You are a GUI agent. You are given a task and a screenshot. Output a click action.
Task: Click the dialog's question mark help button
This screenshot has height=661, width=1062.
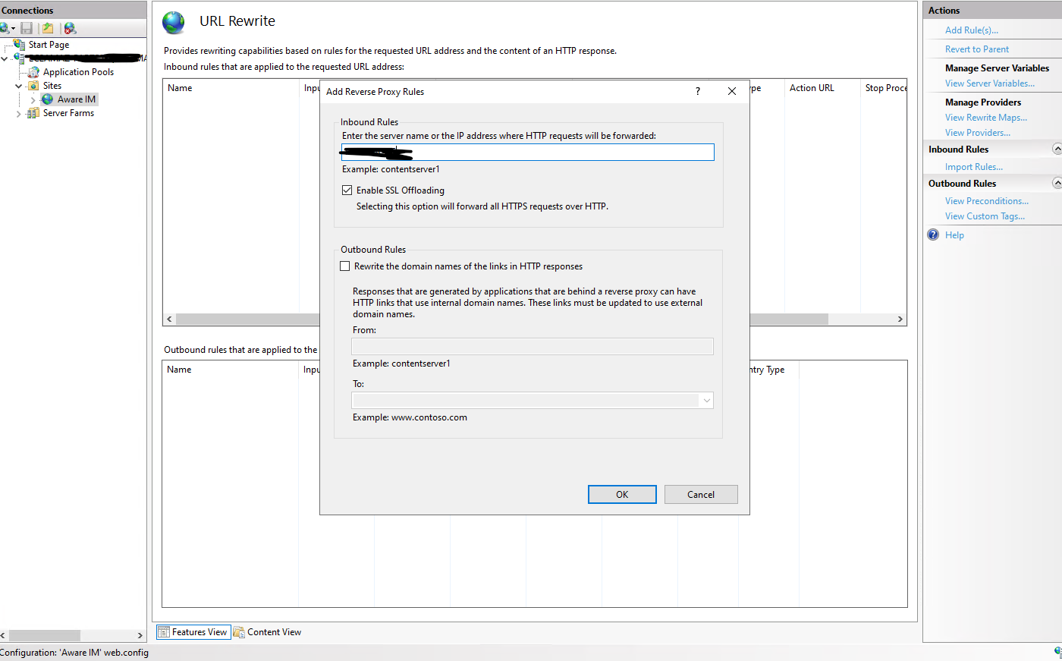tap(698, 91)
